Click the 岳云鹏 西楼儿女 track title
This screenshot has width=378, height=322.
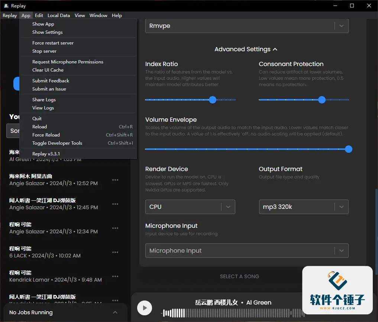click(216, 302)
